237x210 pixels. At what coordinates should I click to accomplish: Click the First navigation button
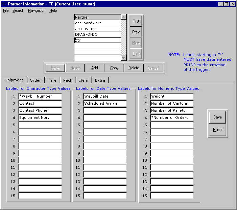[x=136, y=21]
